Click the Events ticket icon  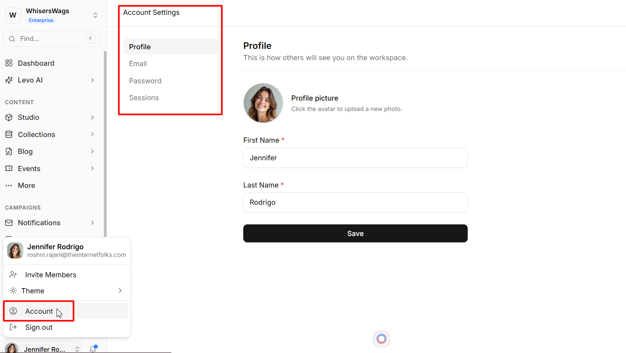point(9,169)
